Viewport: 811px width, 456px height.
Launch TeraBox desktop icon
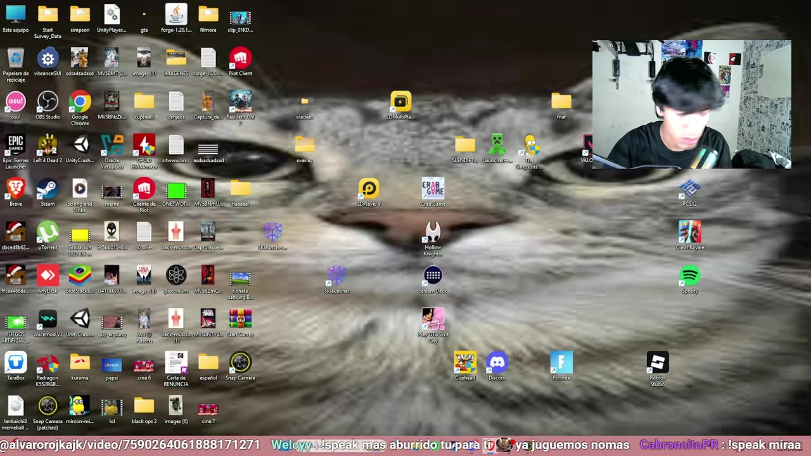(x=16, y=367)
